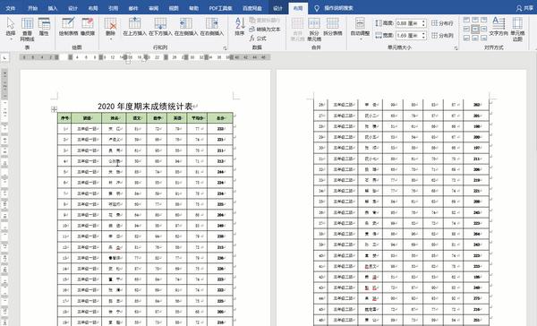Click the table move handle icon
This screenshot has height=326, width=537.
click(54, 109)
